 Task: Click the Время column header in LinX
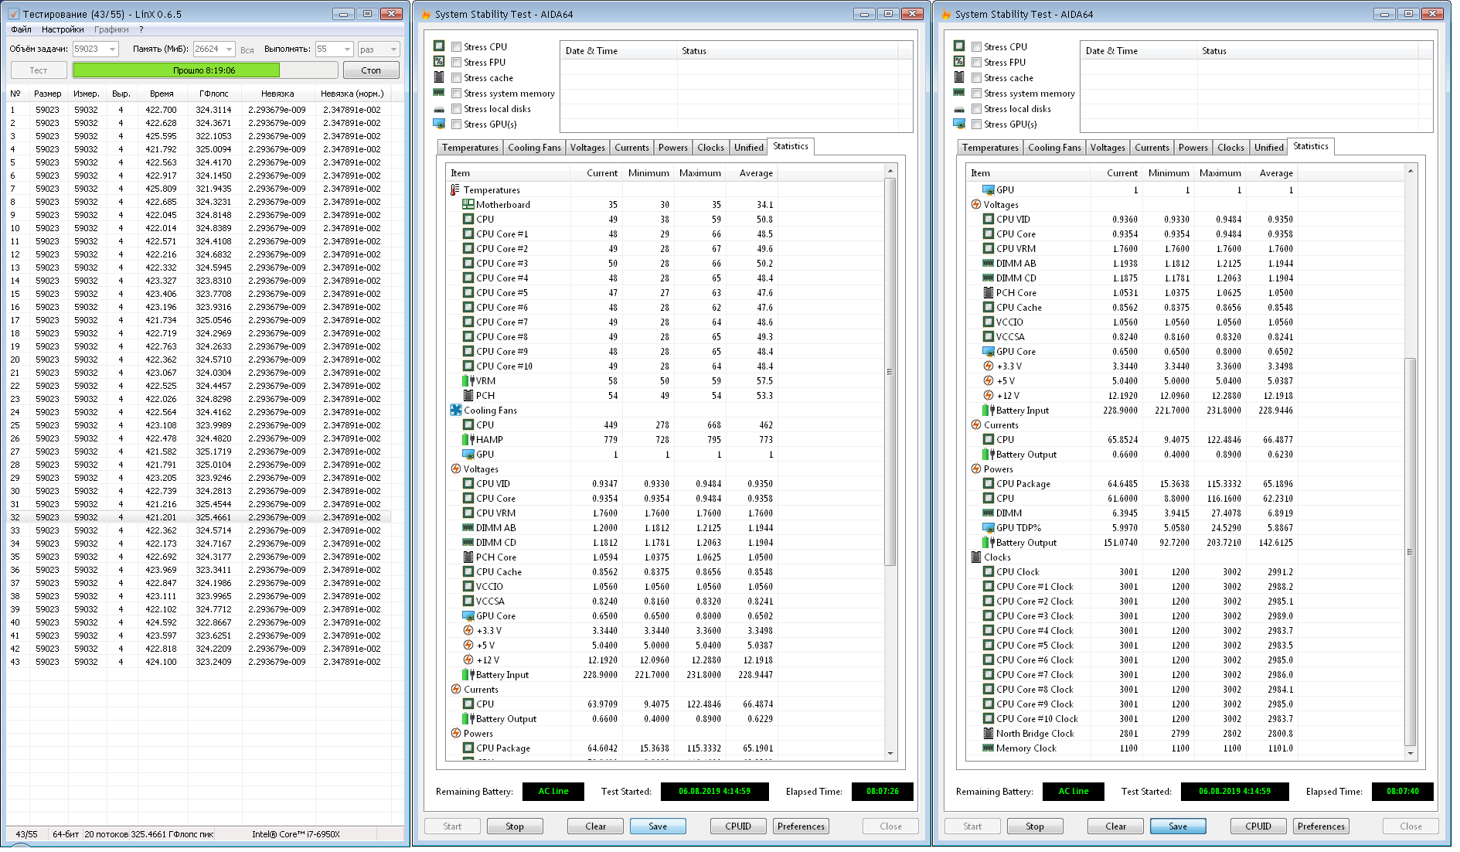[x=162, y=94]
